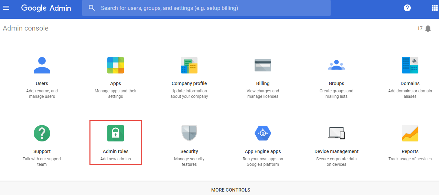Open the Domains building icon
Image resolution: width=439 pixels, height=195 pixels.
(410, 65)
